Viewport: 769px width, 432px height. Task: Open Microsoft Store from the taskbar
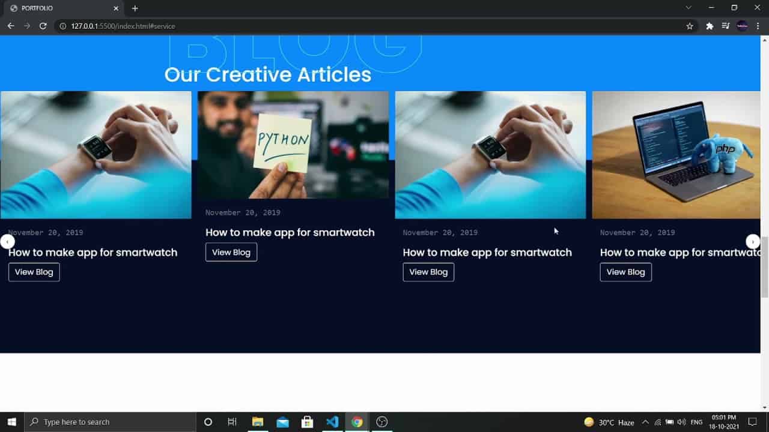click(307, 422)
